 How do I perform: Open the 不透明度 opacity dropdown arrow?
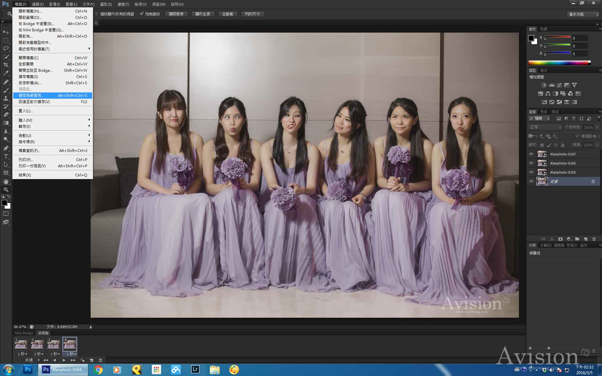(x=597, y=128)
